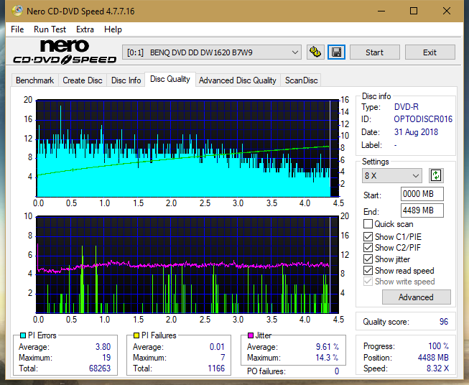Enable the Quick scan checkbox
The image size is (469, 385).
pyautogui.click(x=368, y=224)
